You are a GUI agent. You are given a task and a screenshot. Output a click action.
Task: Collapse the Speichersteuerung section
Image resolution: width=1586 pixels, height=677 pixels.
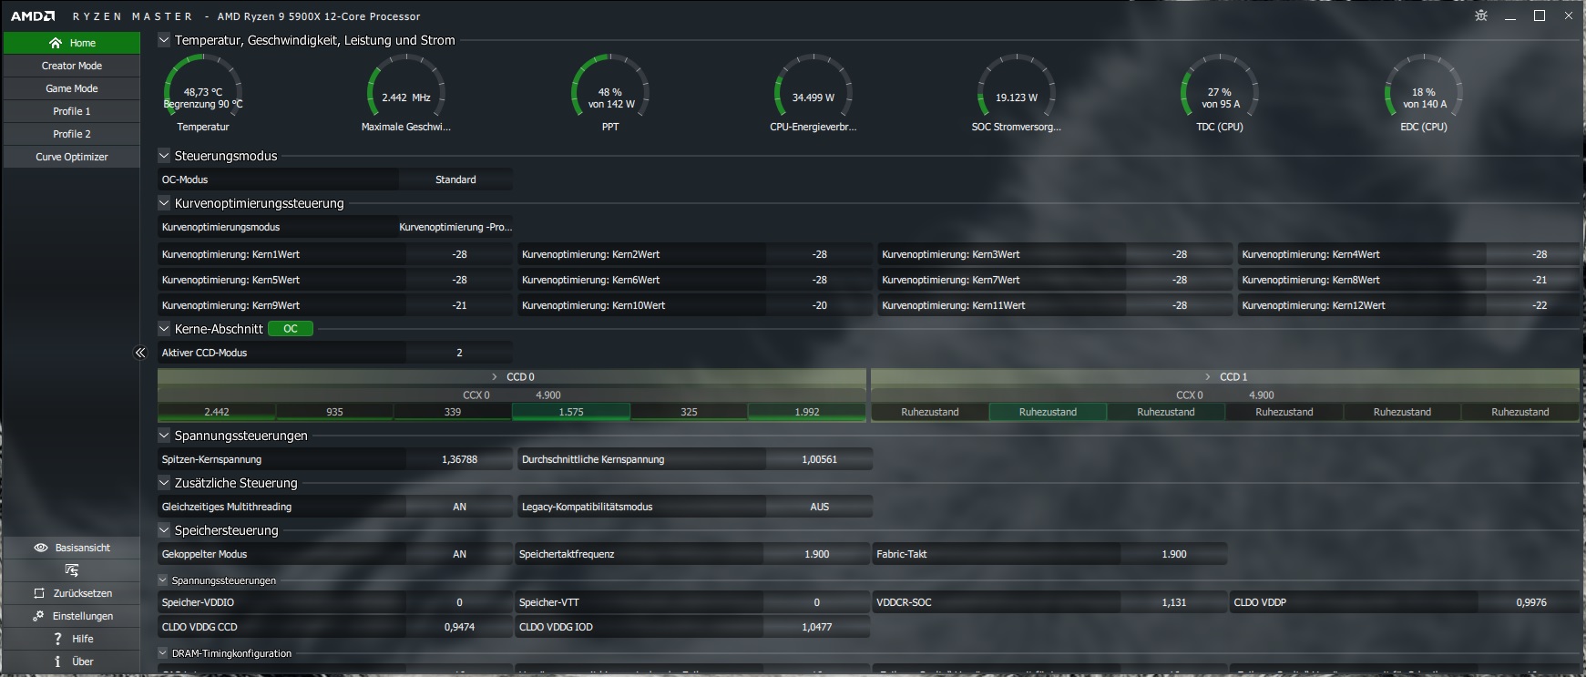coord(164,530)
